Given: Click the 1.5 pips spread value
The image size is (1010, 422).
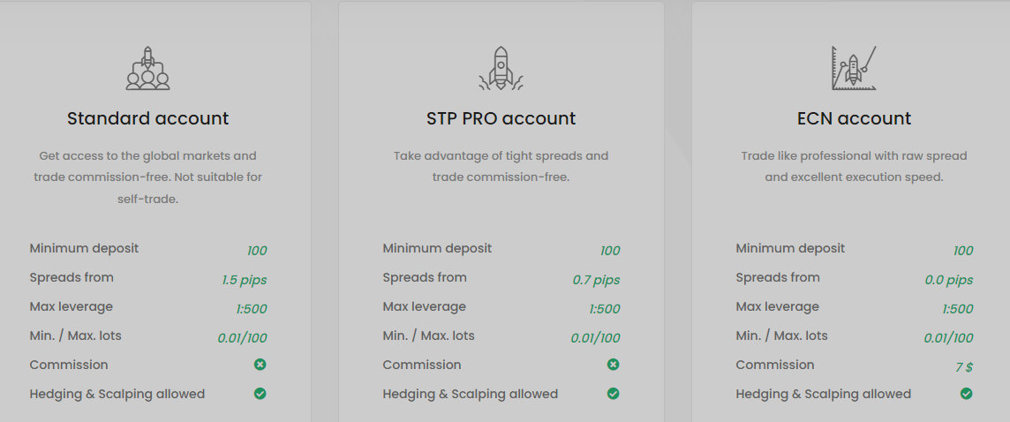Looking at the screenshot, I should pos(245,280).
